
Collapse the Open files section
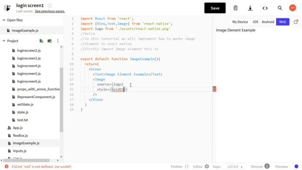point(4,20)
